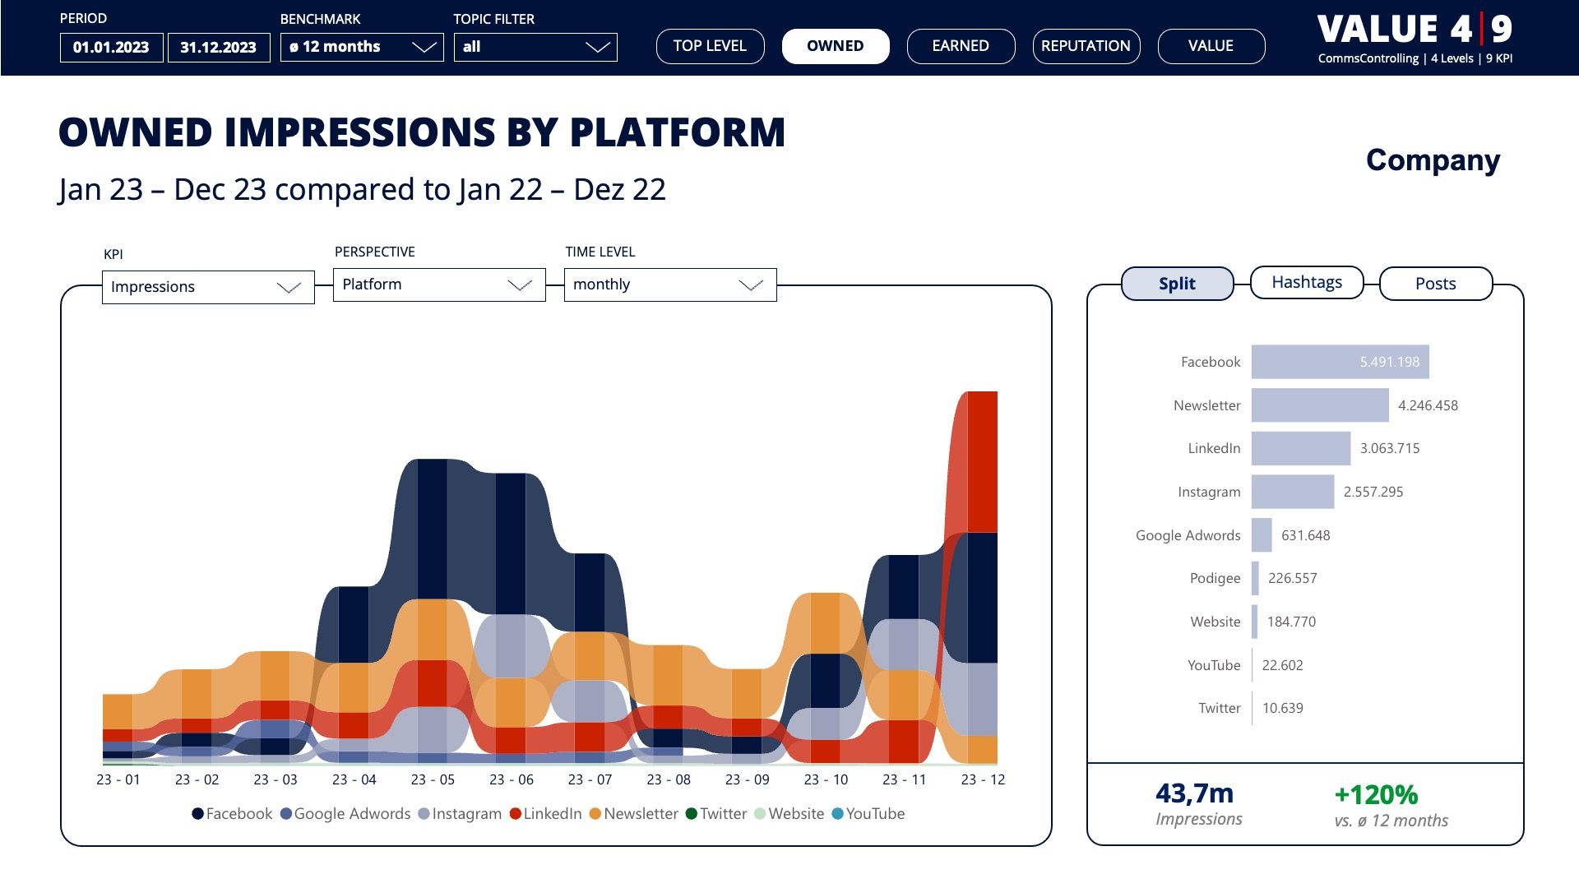Screen dimensions: 1579x888
Task: Toggle the Facebook legend marker
Action: point(197,814)
